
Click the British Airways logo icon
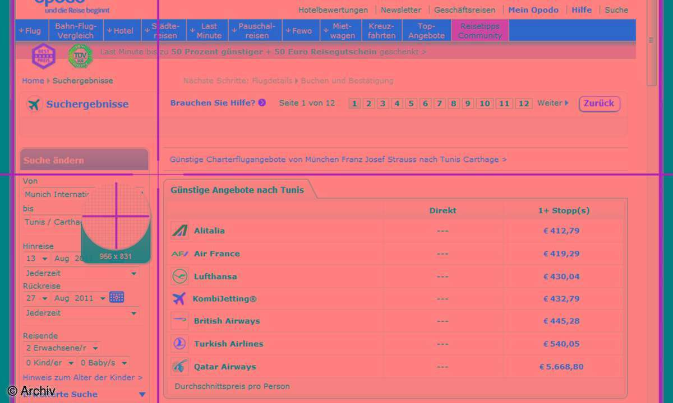point(179,321)
